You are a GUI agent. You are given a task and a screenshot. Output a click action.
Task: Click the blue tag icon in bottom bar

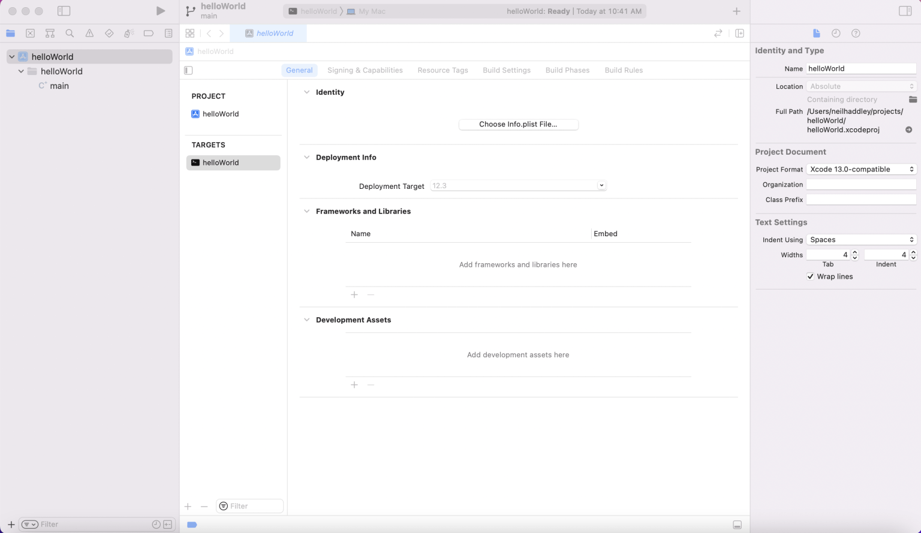click(x=192, y=525)
